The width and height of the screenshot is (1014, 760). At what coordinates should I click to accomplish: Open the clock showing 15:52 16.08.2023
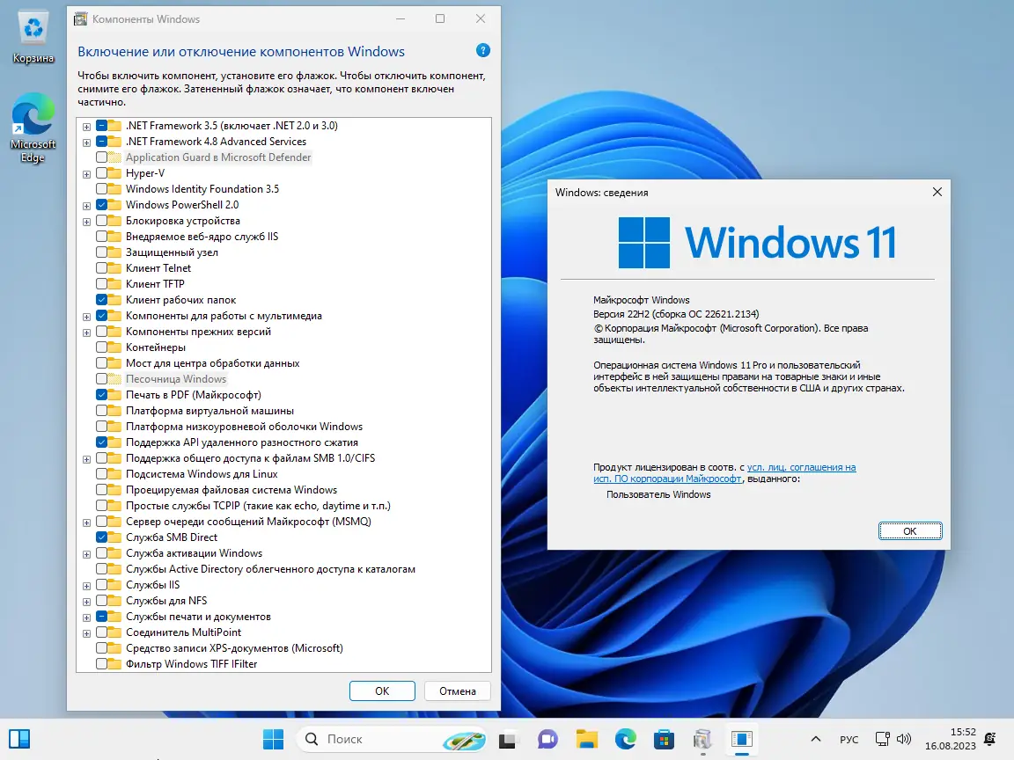tap(950, 739)
